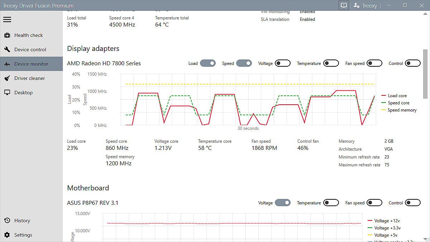Click the Voltage +3.3v legend entry
The height and width of the screenshot is (242, 430).
tap(384, 228)
